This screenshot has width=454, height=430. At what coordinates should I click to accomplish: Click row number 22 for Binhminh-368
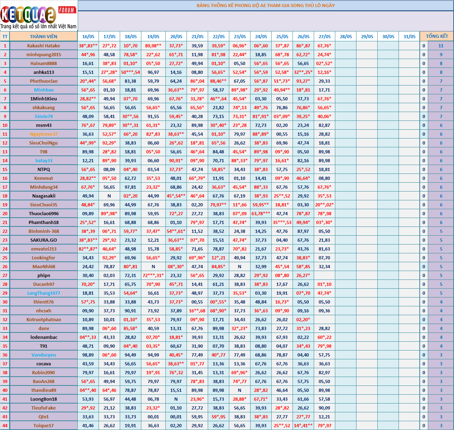(x=5, y=231)
